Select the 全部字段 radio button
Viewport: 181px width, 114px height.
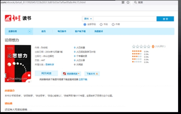(x=85, y=24)
